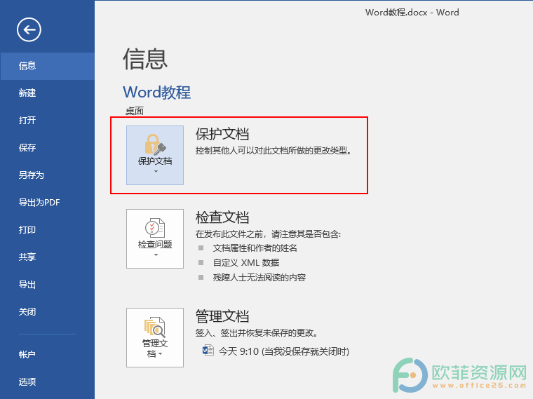Open 新建 in the sidebar
Viewport: 533px width, 399px height.
coord(47,93)
